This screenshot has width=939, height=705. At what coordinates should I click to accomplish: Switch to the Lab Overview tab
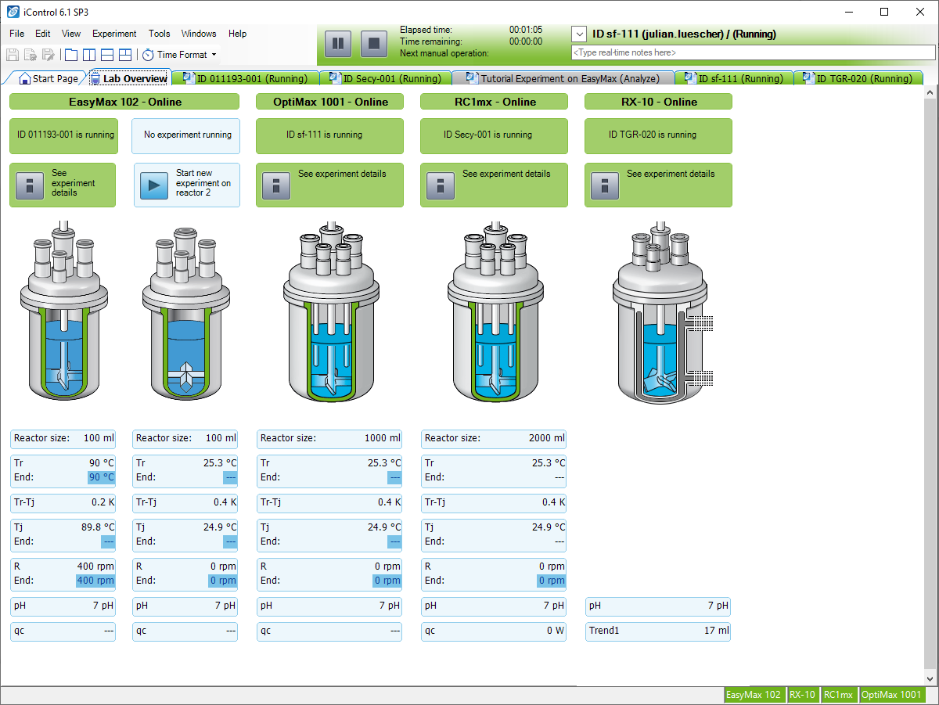(129, 78)
